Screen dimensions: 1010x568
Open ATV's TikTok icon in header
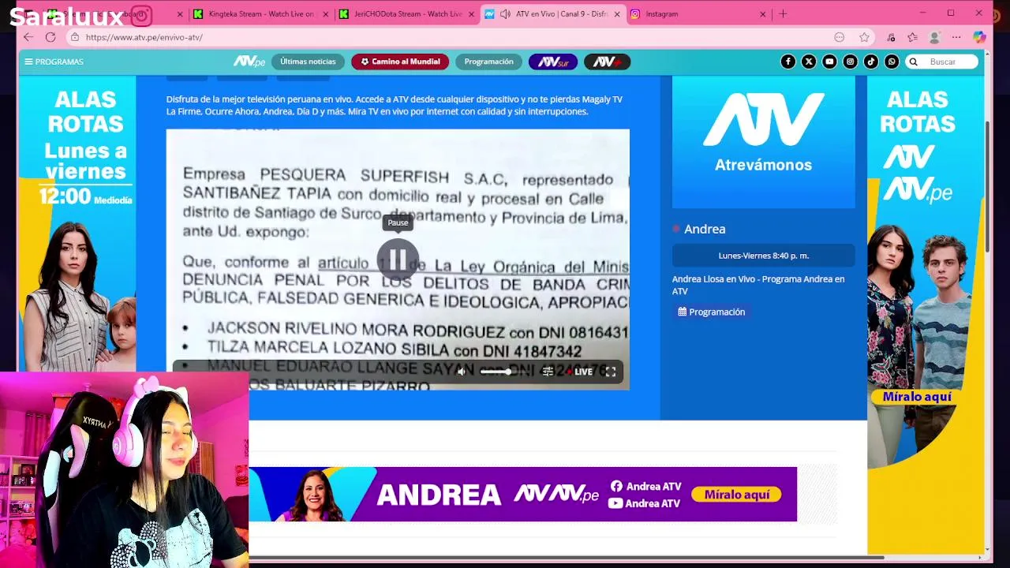871,62
